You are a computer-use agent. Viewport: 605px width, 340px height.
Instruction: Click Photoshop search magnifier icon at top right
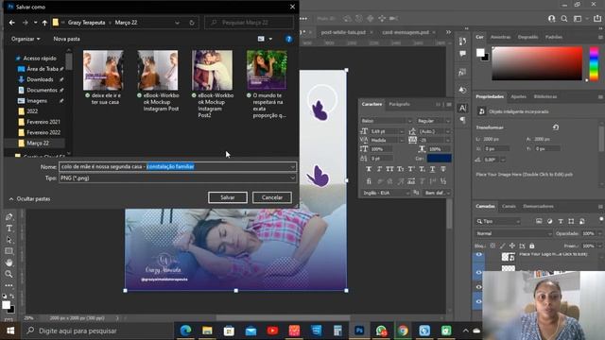coord(564,19)
